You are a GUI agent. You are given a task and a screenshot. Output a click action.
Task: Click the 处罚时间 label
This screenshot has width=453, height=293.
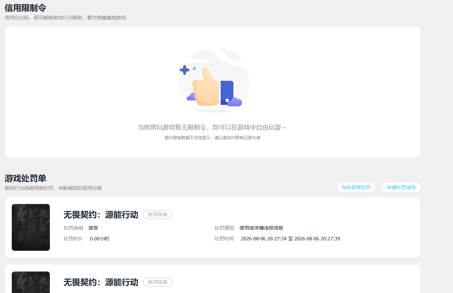[224, 239]
